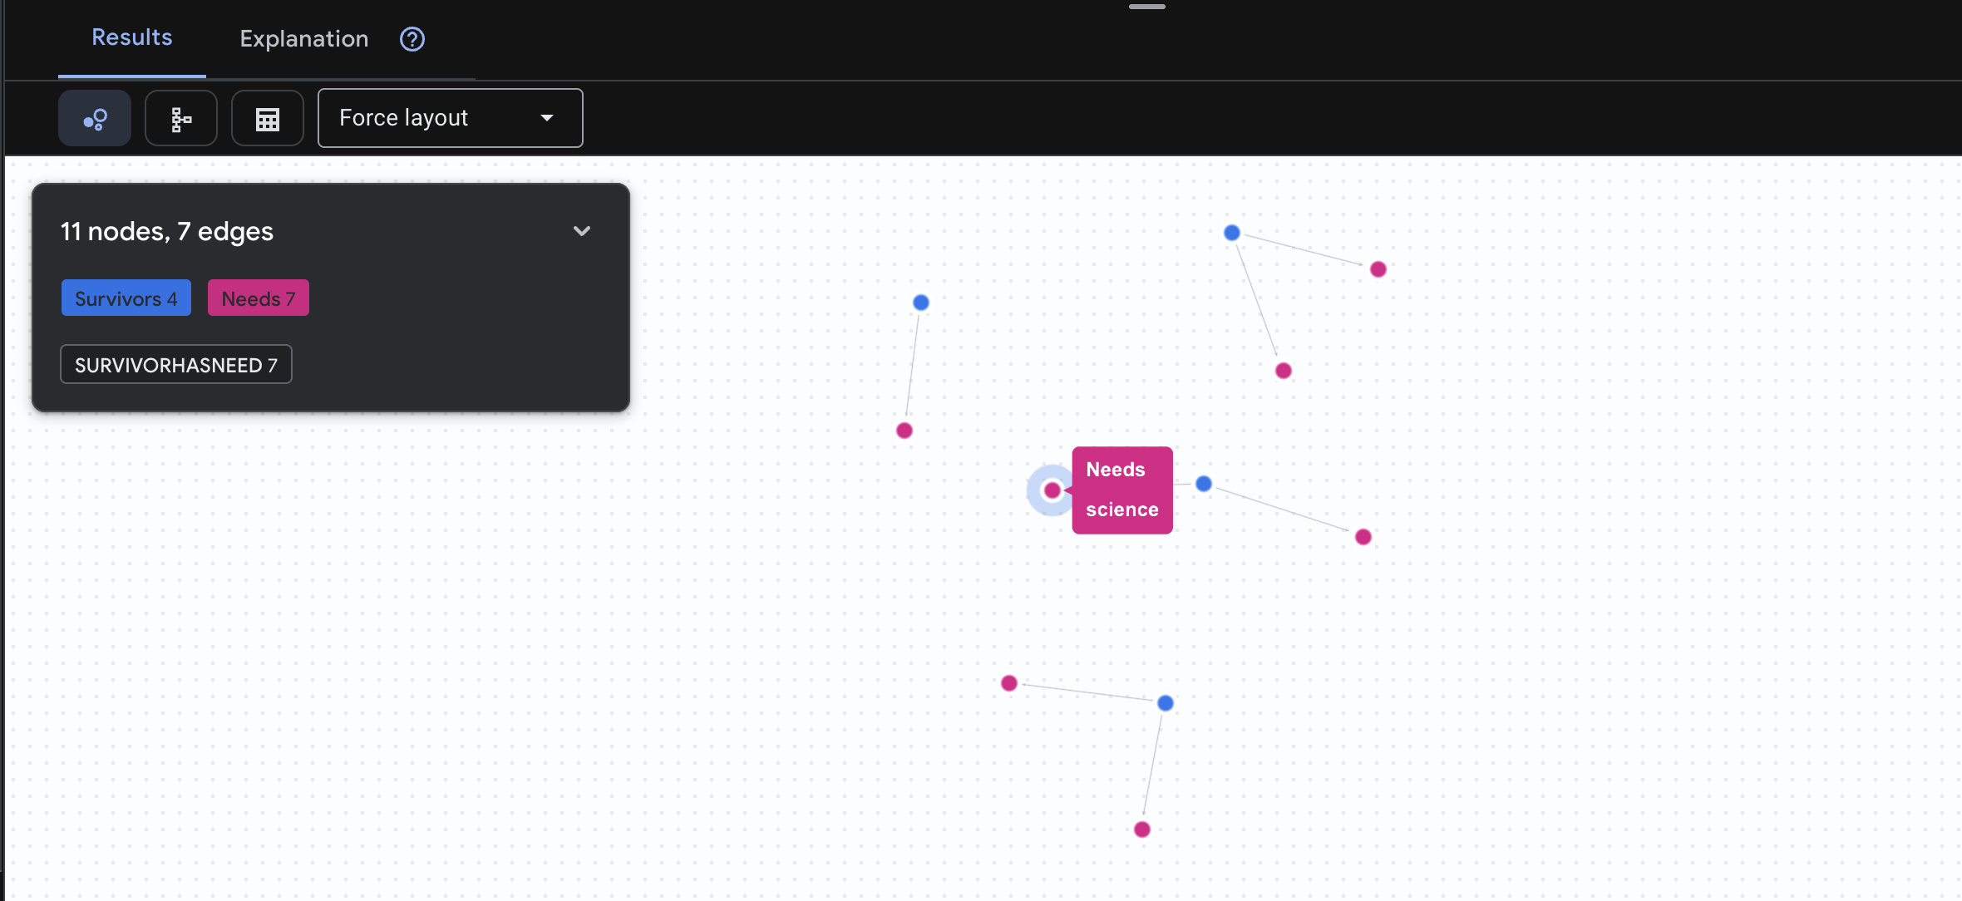Click the bottommost pink Needs node

(x=1142, y=830)
